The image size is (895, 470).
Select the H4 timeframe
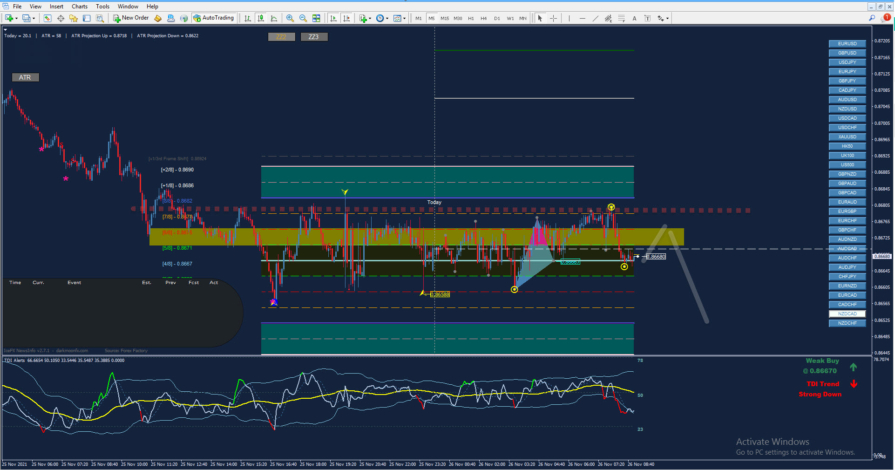(483, 19)
